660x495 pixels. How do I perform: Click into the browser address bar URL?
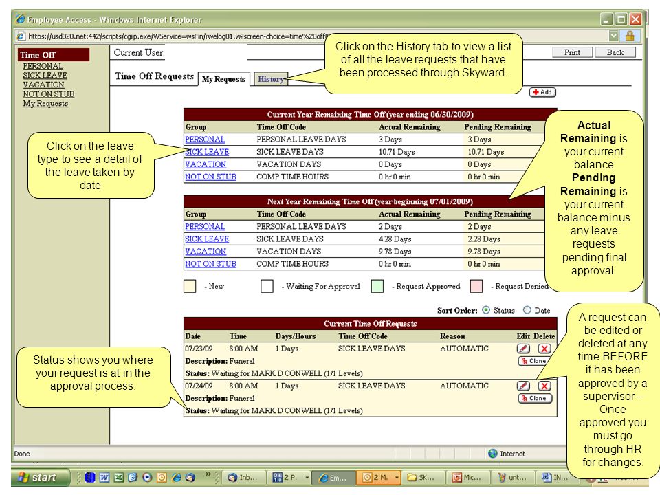pyautogui.click(x=177, y=36)
